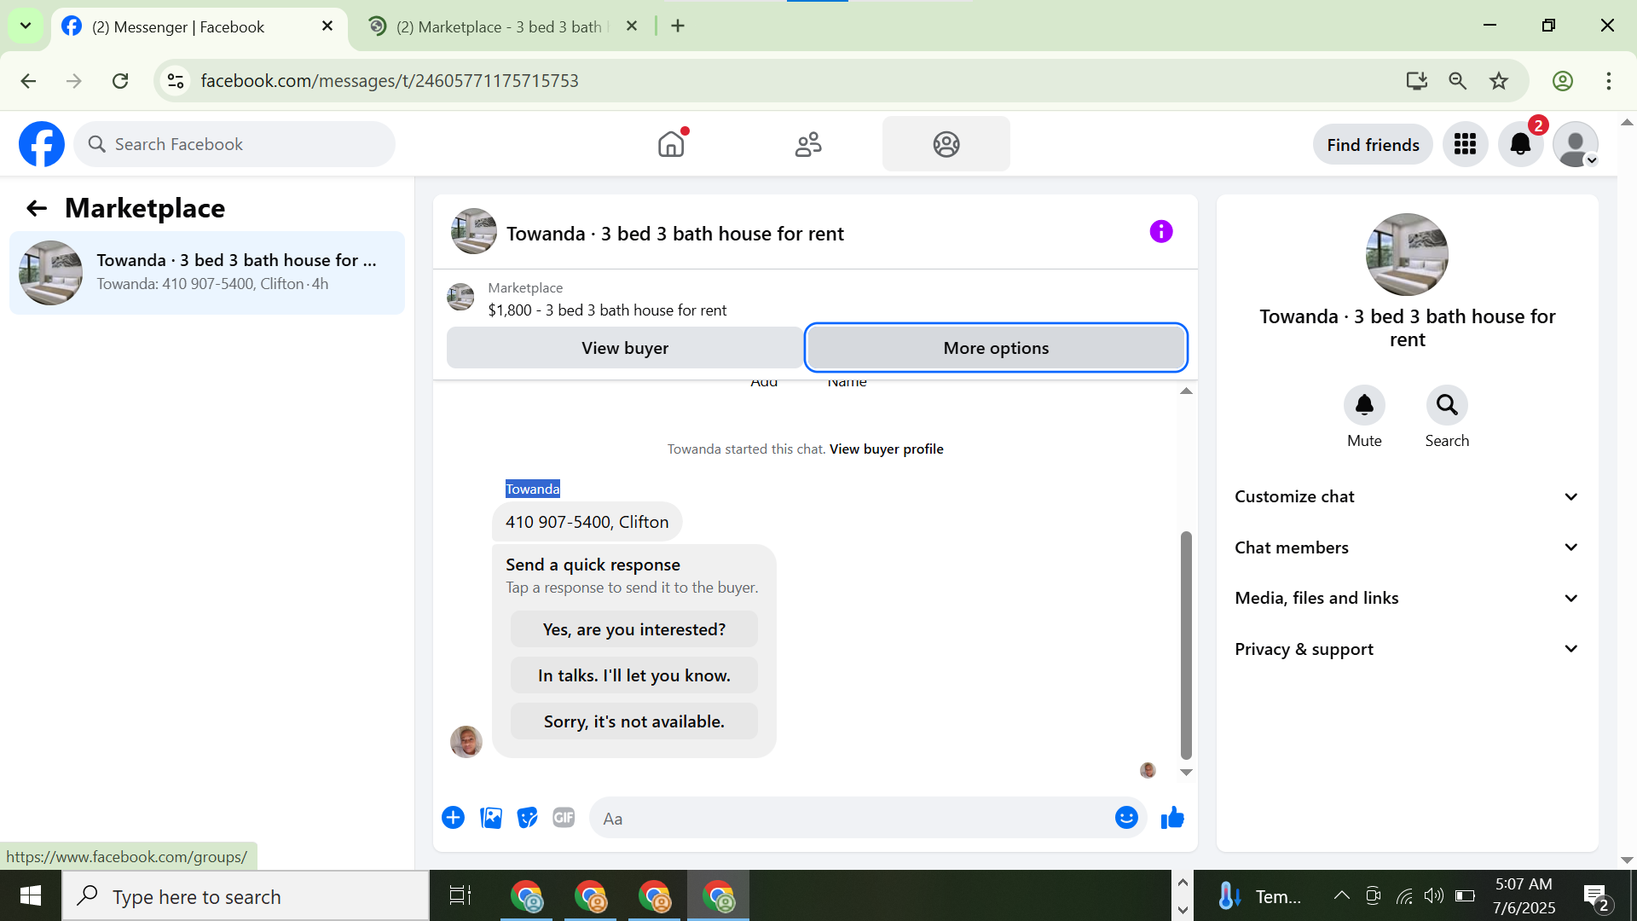Open the listing thumbnail in right panel
The height and width of the screenshot is (921, 1637).
(1407, 254)
